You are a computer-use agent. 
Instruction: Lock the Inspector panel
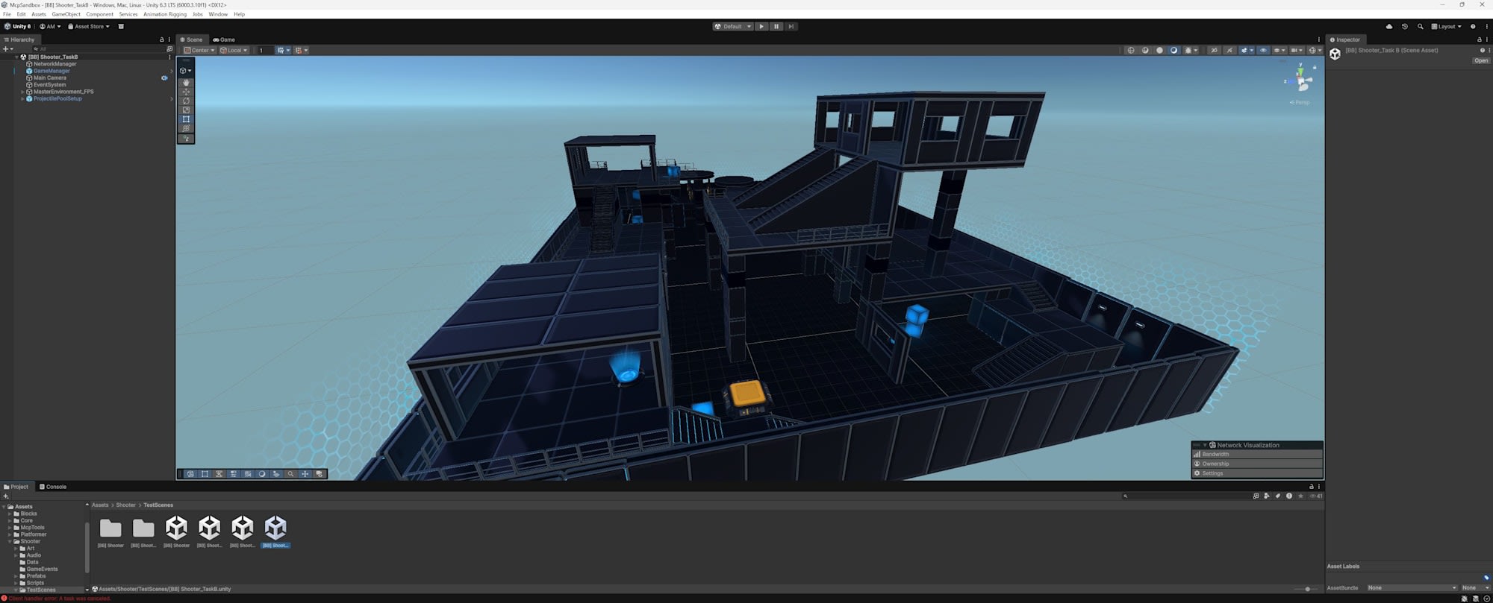[1480, 40]
